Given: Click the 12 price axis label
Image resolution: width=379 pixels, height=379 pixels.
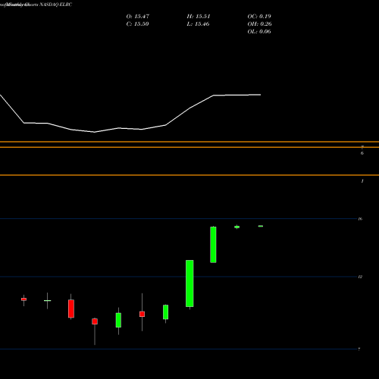Looking at the screenshot, I should (360, 277).
